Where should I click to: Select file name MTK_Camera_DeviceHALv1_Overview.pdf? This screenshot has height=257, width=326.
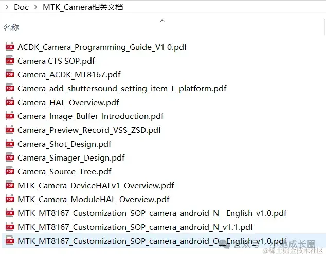pos(96,185)
